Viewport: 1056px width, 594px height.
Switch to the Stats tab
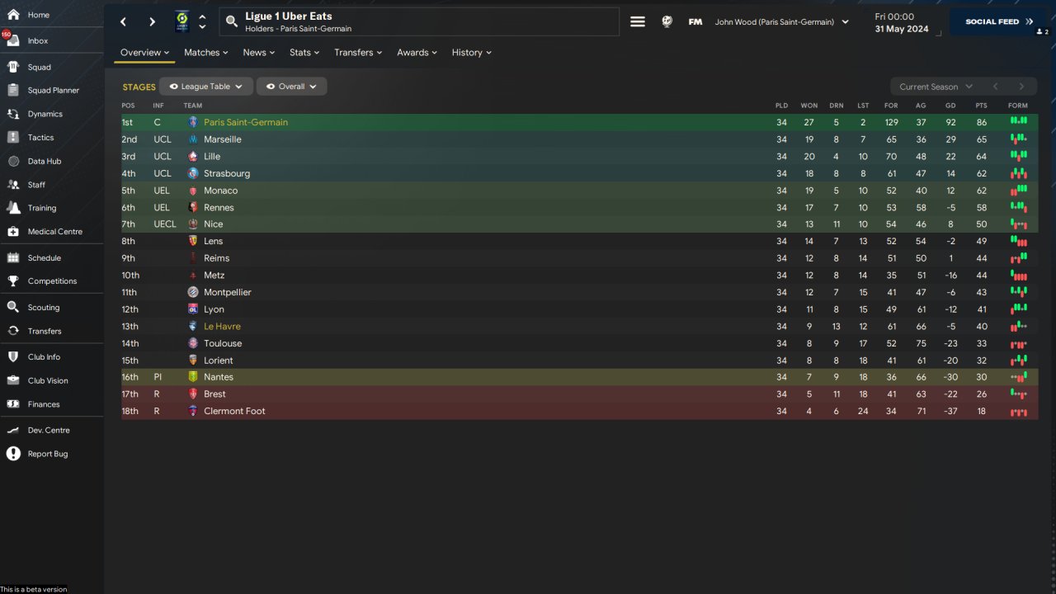tap(304, 53)
